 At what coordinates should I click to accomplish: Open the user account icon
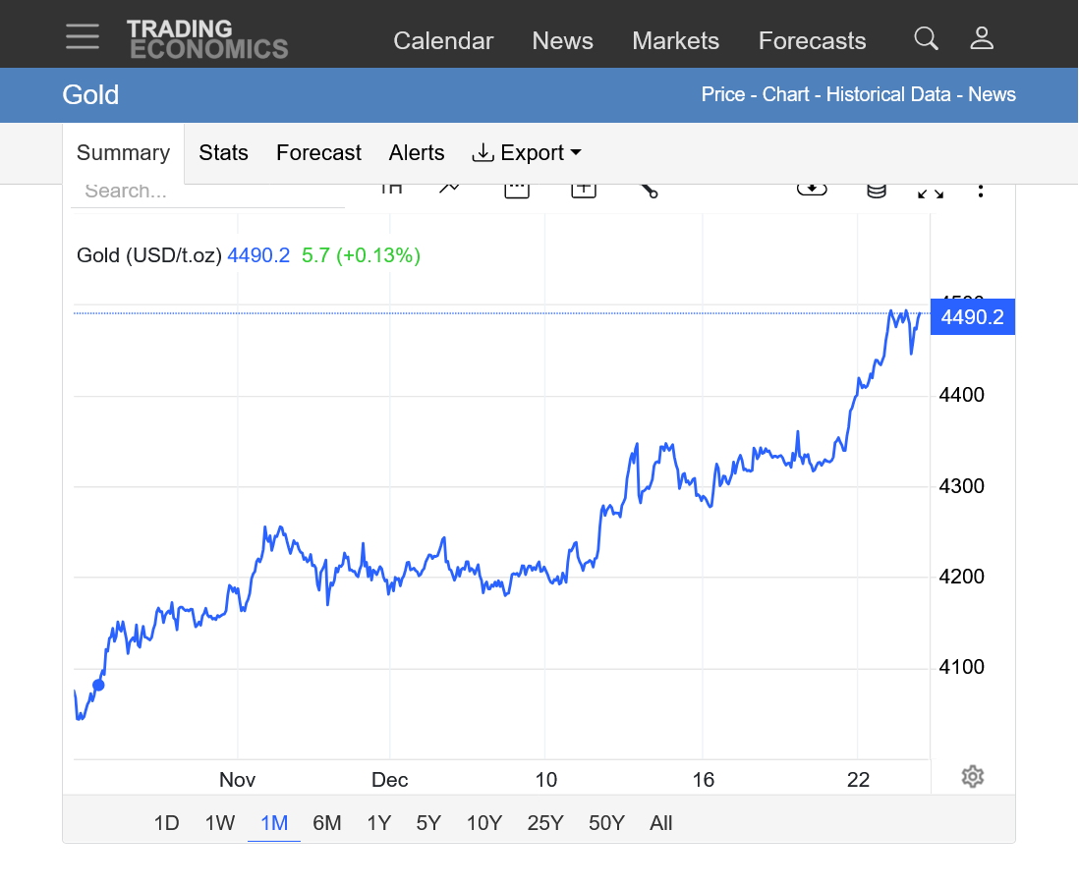(x=982, y=38)
